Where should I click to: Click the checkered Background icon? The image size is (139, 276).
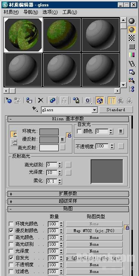131,38
